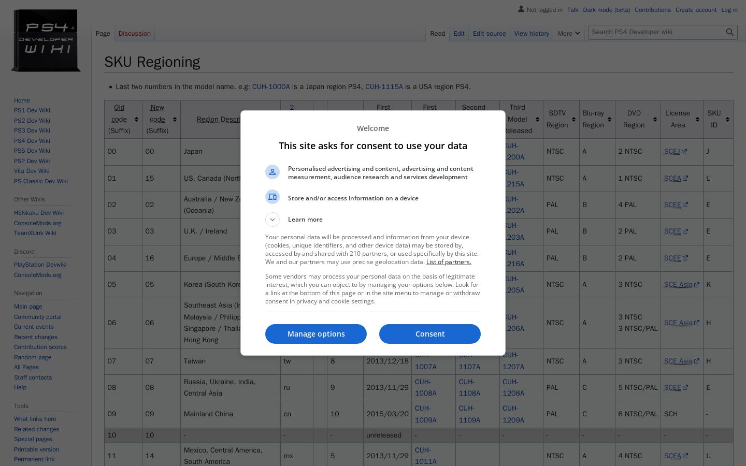
Task: Open PS3 Dev Wiki sidebar link
Action: 32,130
